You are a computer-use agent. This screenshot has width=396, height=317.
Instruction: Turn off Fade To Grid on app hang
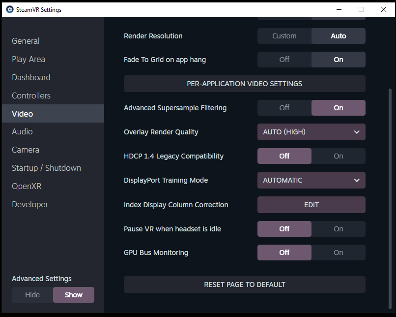point(284,60)
